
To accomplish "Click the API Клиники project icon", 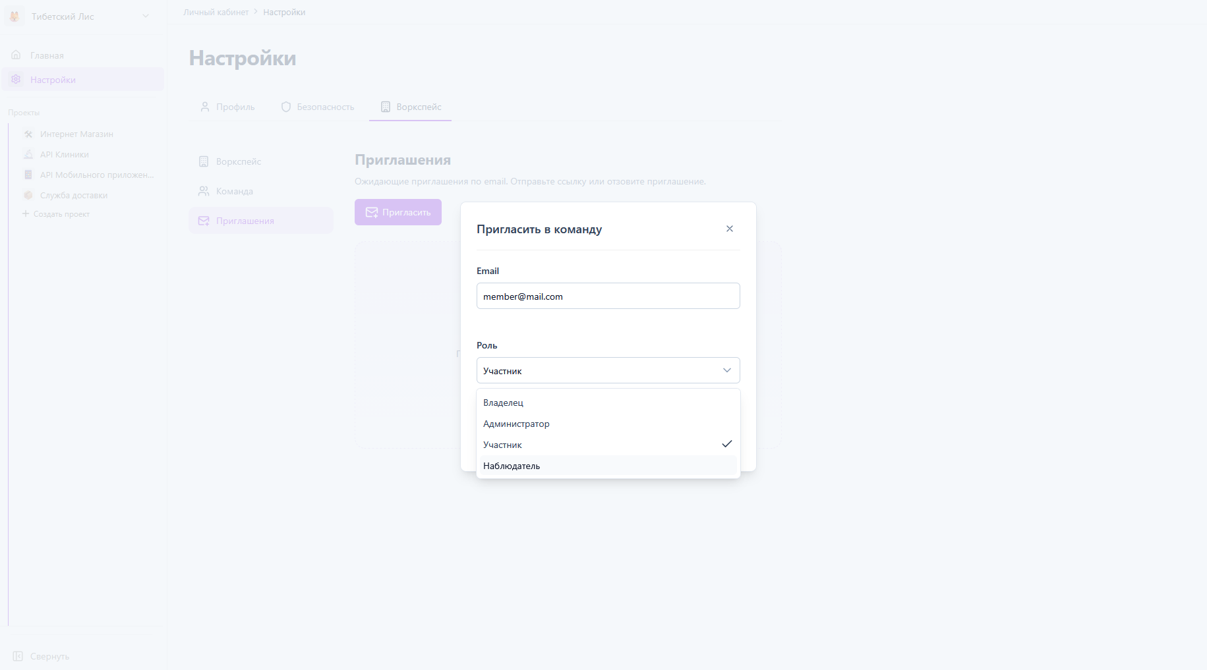I will click(x=28, y=154).
